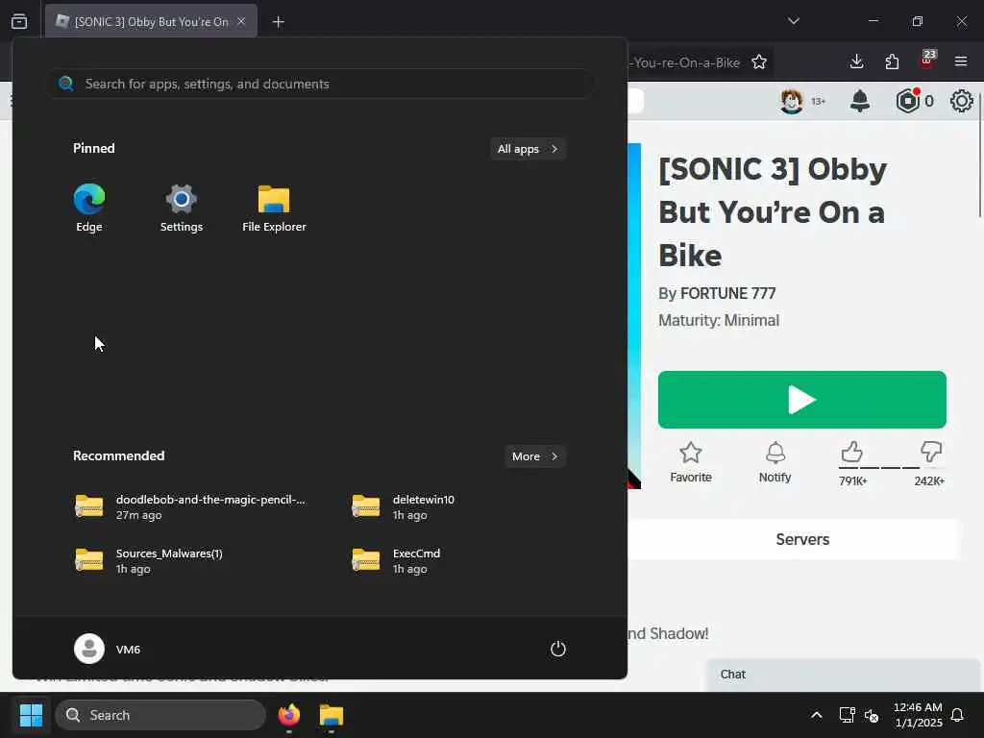
Task: Open the Roblox avatar profile
Action: click(792, 101)
